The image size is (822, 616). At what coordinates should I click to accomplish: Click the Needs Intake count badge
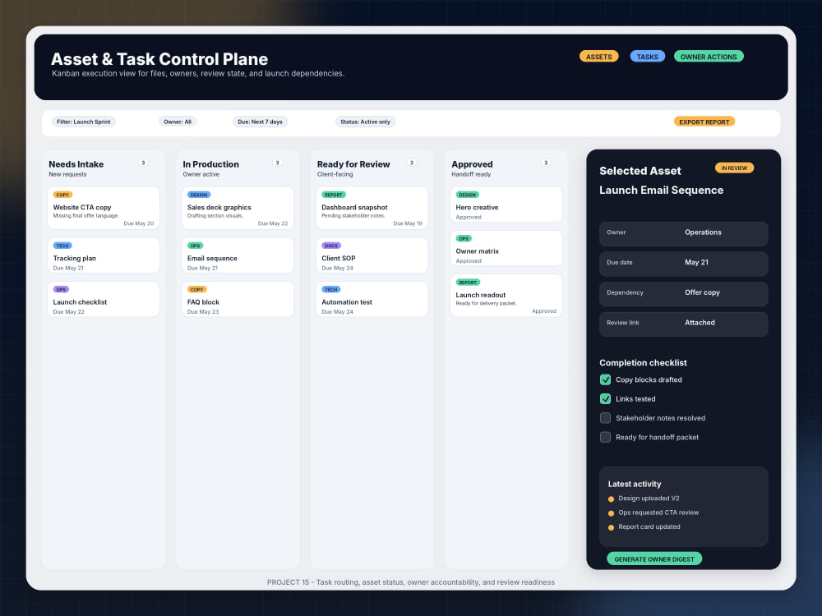[x=143, y=163]
